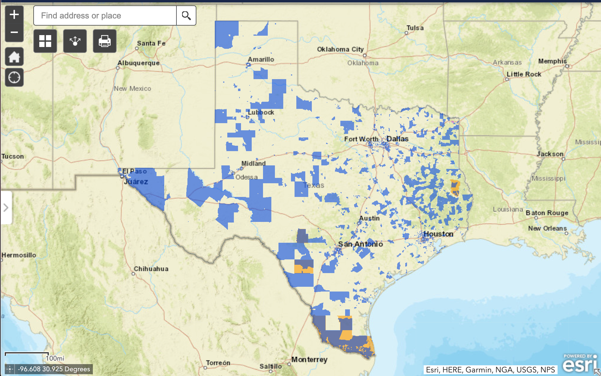Click the zoom in plus button
This screenshot has width=601, height=376.
point(14,15)
